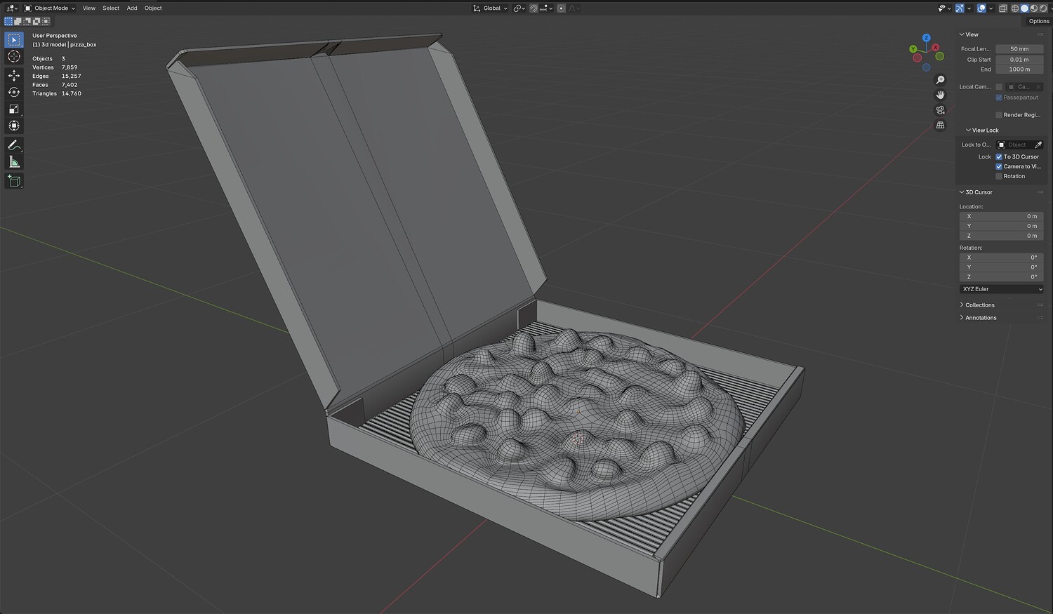Enable the Local Camera checkbox
Image resolution: width=1053 pixels, height=614 pixels.
pos(999,87)
